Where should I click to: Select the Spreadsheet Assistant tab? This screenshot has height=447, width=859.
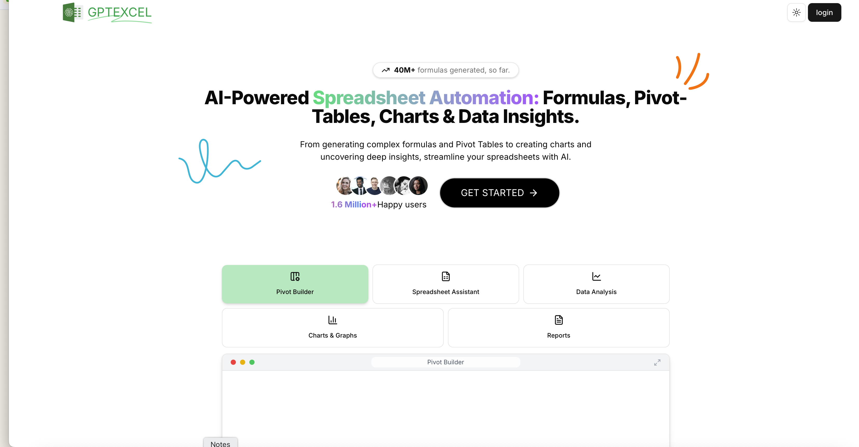coord(446,284)
